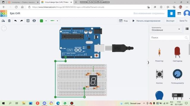Refresh the page
This screenshot has width=190, height=106.
pyautogui.click(x=16, y=7)
